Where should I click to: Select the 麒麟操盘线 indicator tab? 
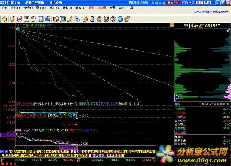(115, 155)
